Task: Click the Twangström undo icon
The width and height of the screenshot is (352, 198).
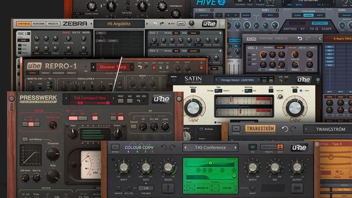Action: pos(285,129)
